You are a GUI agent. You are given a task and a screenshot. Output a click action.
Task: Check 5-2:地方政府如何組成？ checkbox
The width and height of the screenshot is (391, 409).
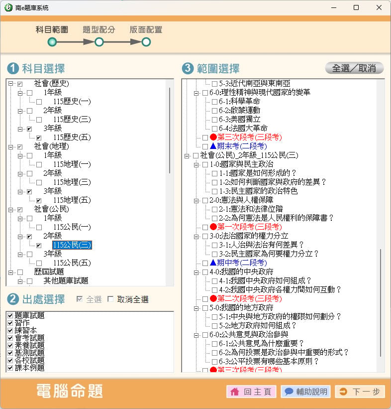click(x=214, y=326)
